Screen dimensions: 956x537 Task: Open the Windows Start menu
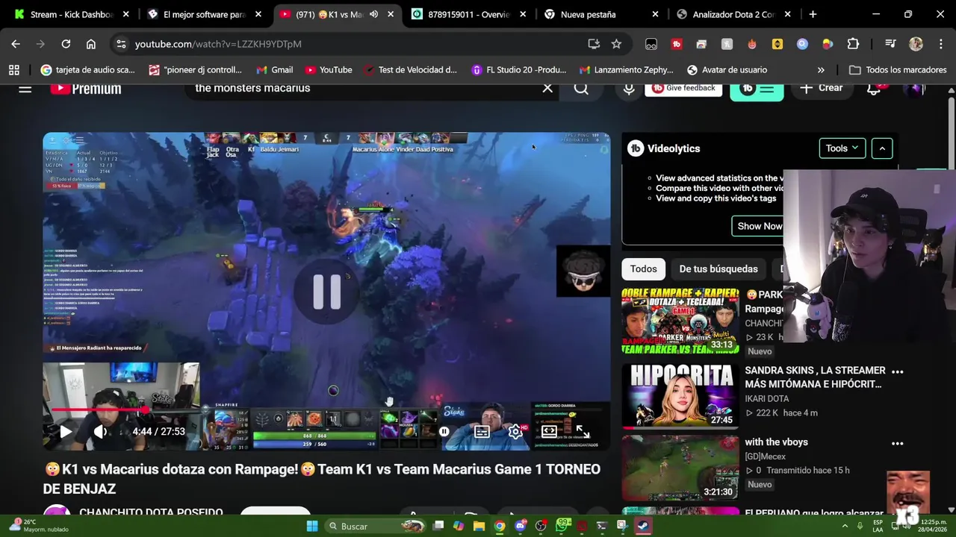pyautogui.click(x=312, y=526)
